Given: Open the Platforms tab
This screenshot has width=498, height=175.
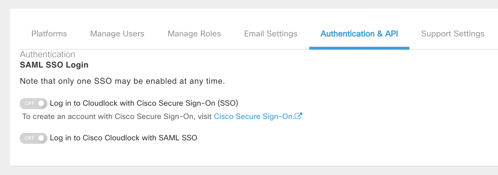Looking at the screenshot, I should 49,34.
